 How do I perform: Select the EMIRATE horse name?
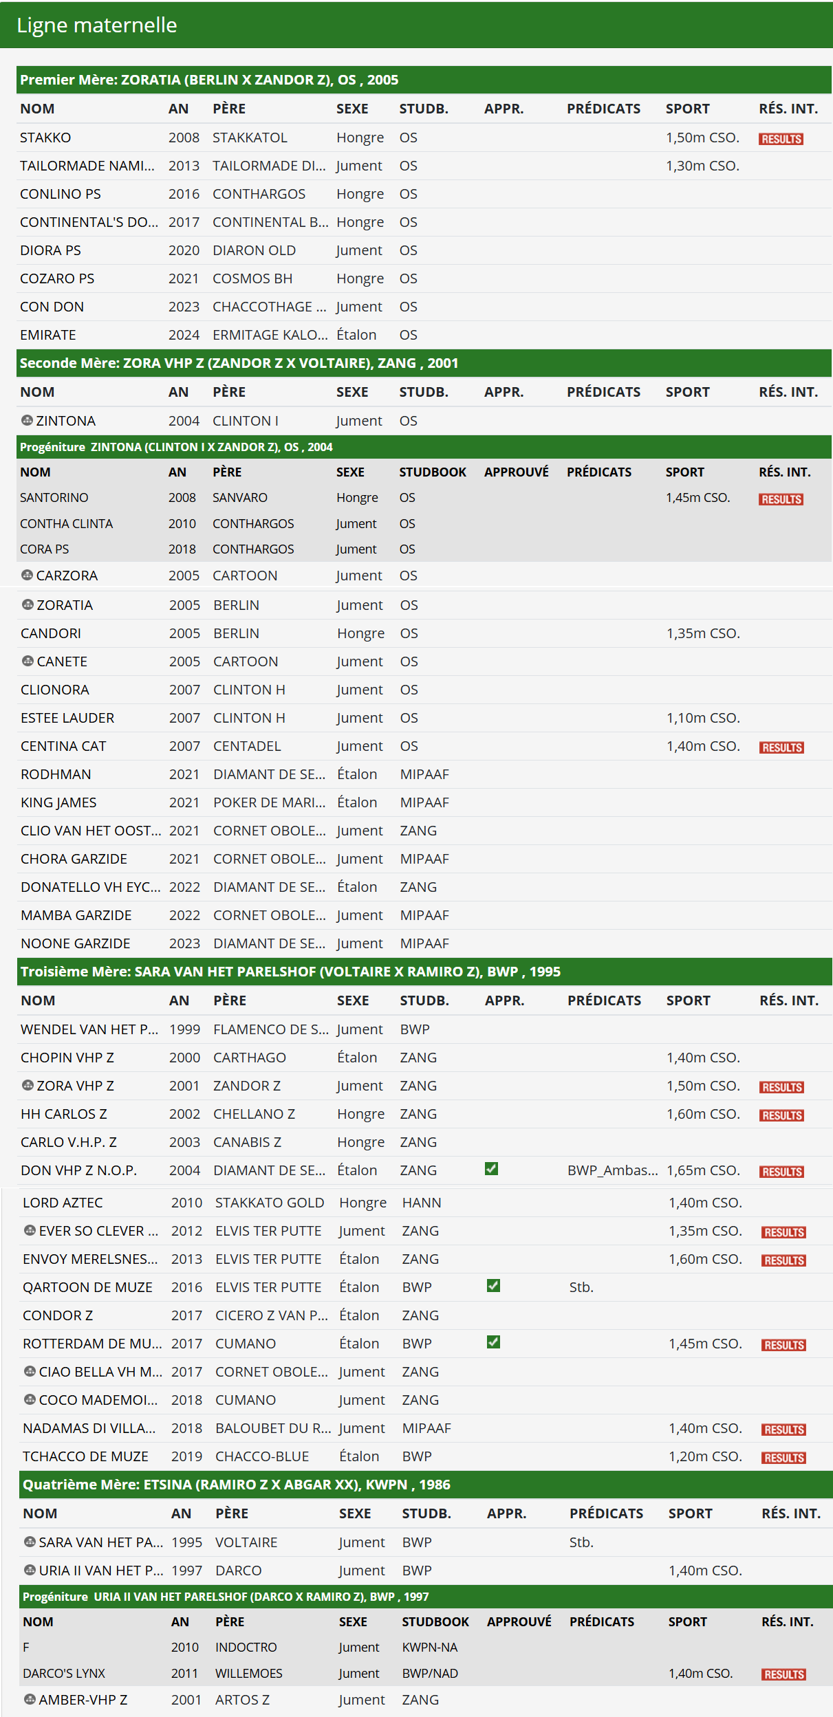(x=48, y=335)
